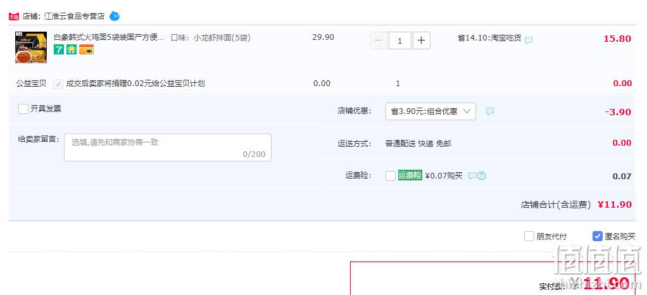
Task: Click the 公益宝贝 label
Action: point(32,84)
